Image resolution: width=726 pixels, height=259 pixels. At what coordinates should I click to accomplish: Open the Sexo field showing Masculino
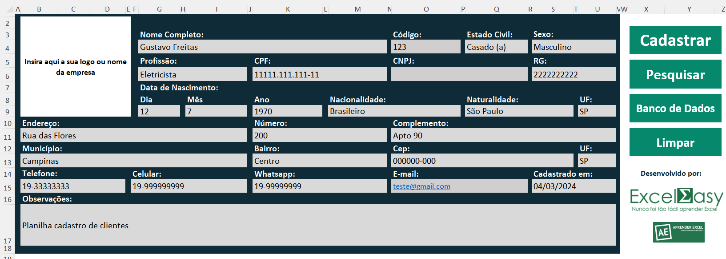pos(574,47)
